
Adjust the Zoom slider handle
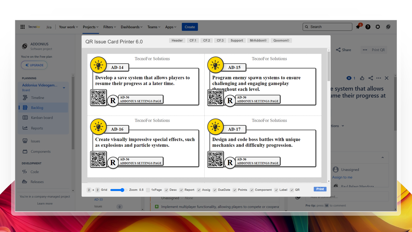pyautogui.click(x=122, y=190)
